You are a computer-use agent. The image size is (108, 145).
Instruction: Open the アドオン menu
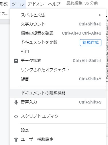click(36, 4)
